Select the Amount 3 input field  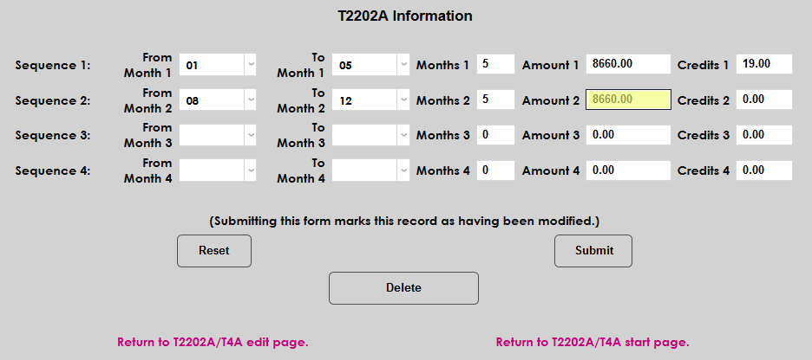(629, 135)
